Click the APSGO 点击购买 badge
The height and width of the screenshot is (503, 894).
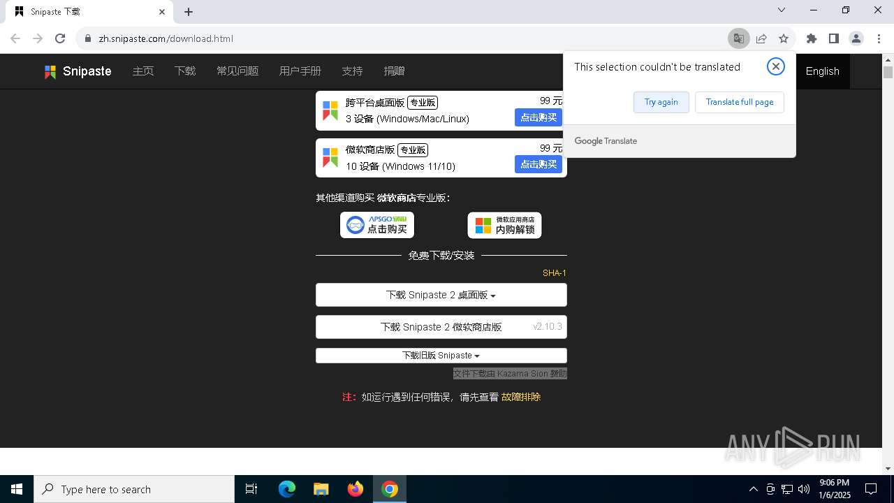tap(377, 225)
